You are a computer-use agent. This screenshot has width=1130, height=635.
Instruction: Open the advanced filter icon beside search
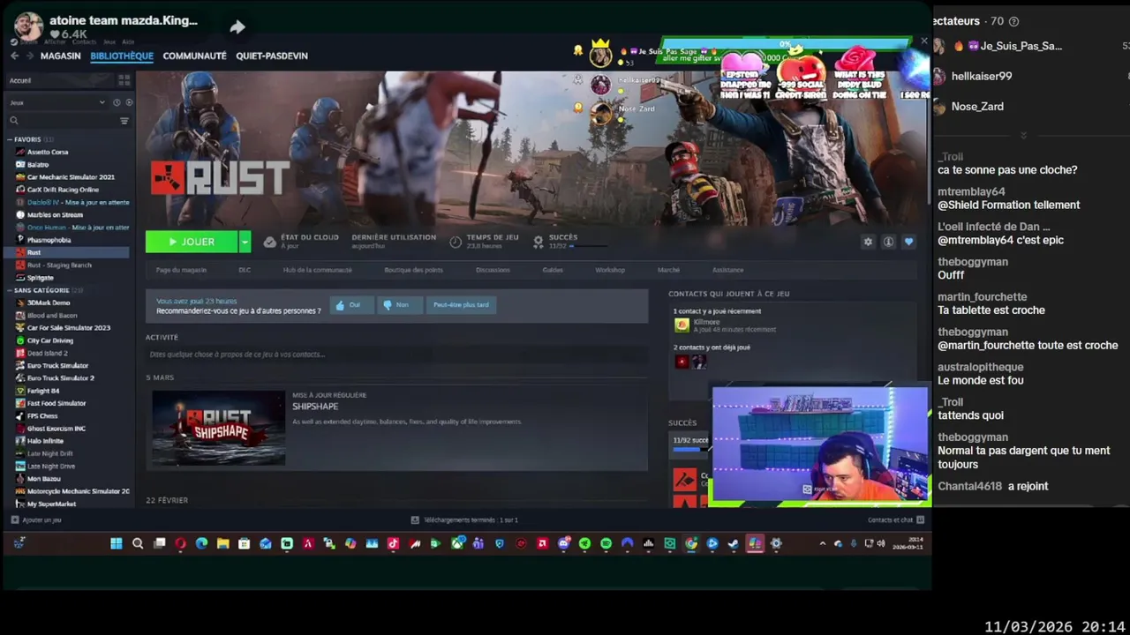[124, 121]
